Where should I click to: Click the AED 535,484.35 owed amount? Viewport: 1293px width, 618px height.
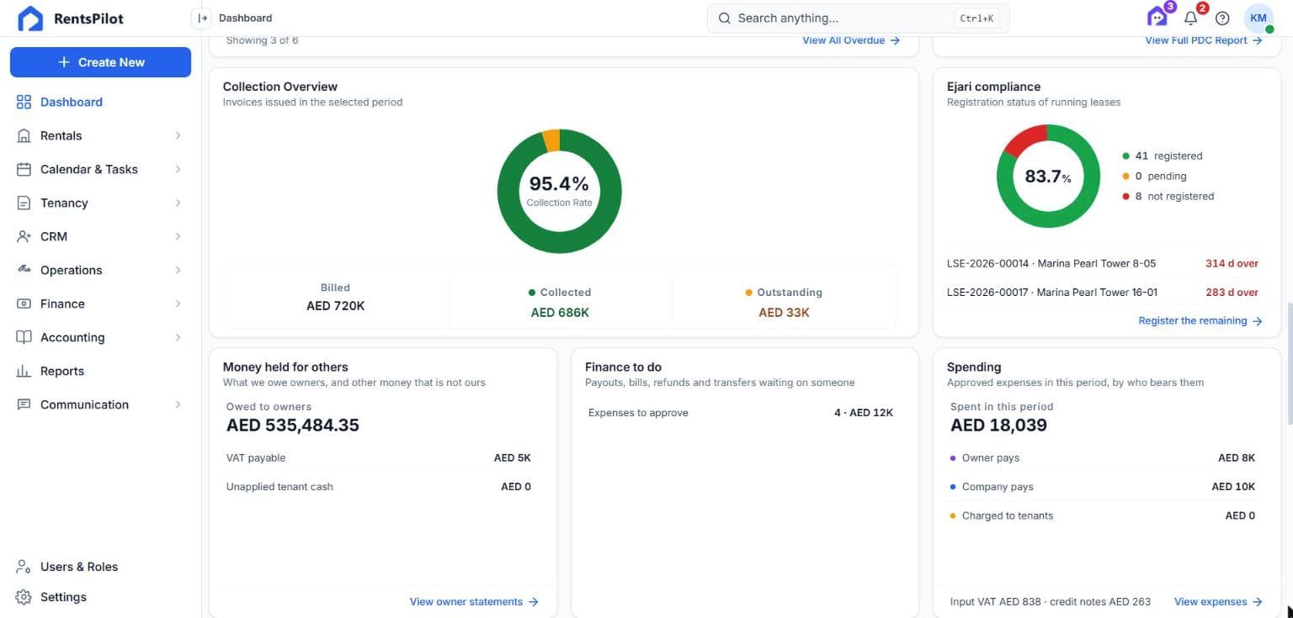tap(293, 425)
